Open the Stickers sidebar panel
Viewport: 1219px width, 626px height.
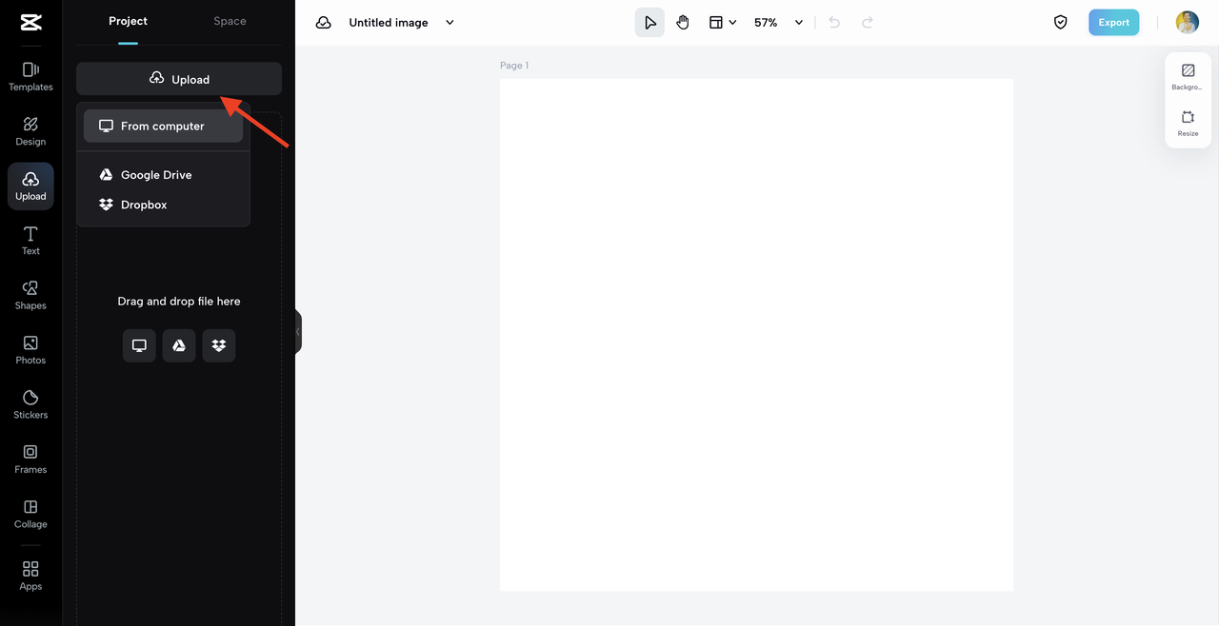(x=30, y=404)
